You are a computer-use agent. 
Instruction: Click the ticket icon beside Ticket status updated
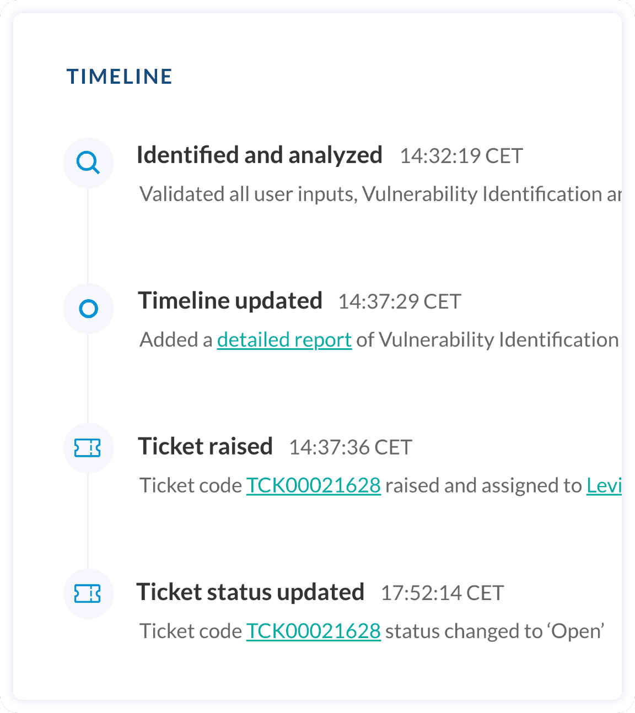tap(88, 593)
